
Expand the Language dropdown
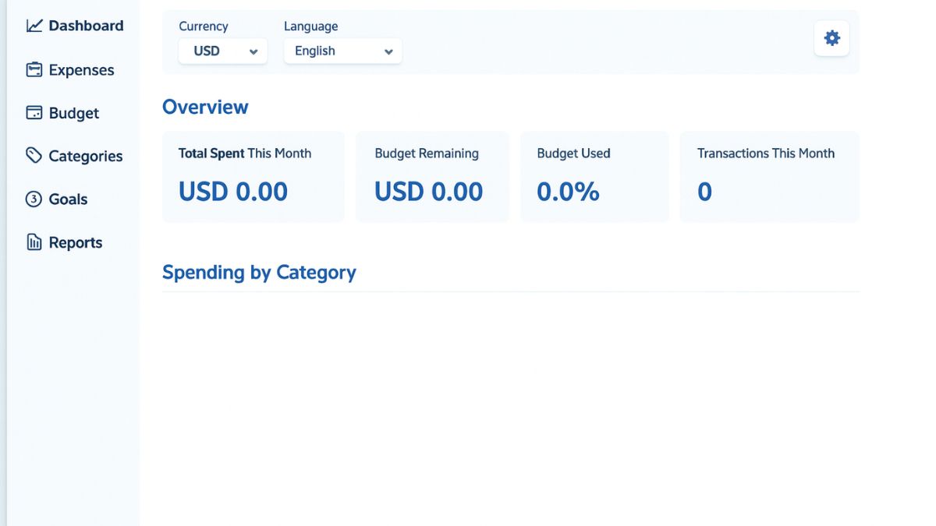pyautogui.click(x=343, y=51)
